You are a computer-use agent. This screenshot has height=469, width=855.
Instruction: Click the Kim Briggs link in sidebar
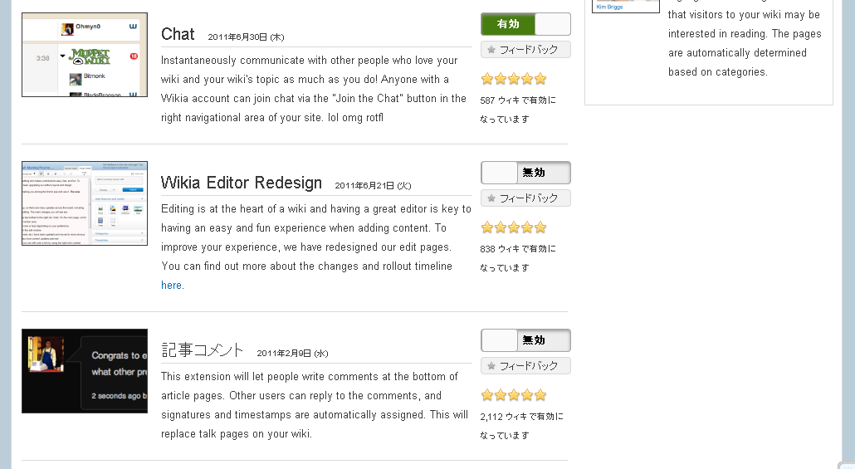608,7
